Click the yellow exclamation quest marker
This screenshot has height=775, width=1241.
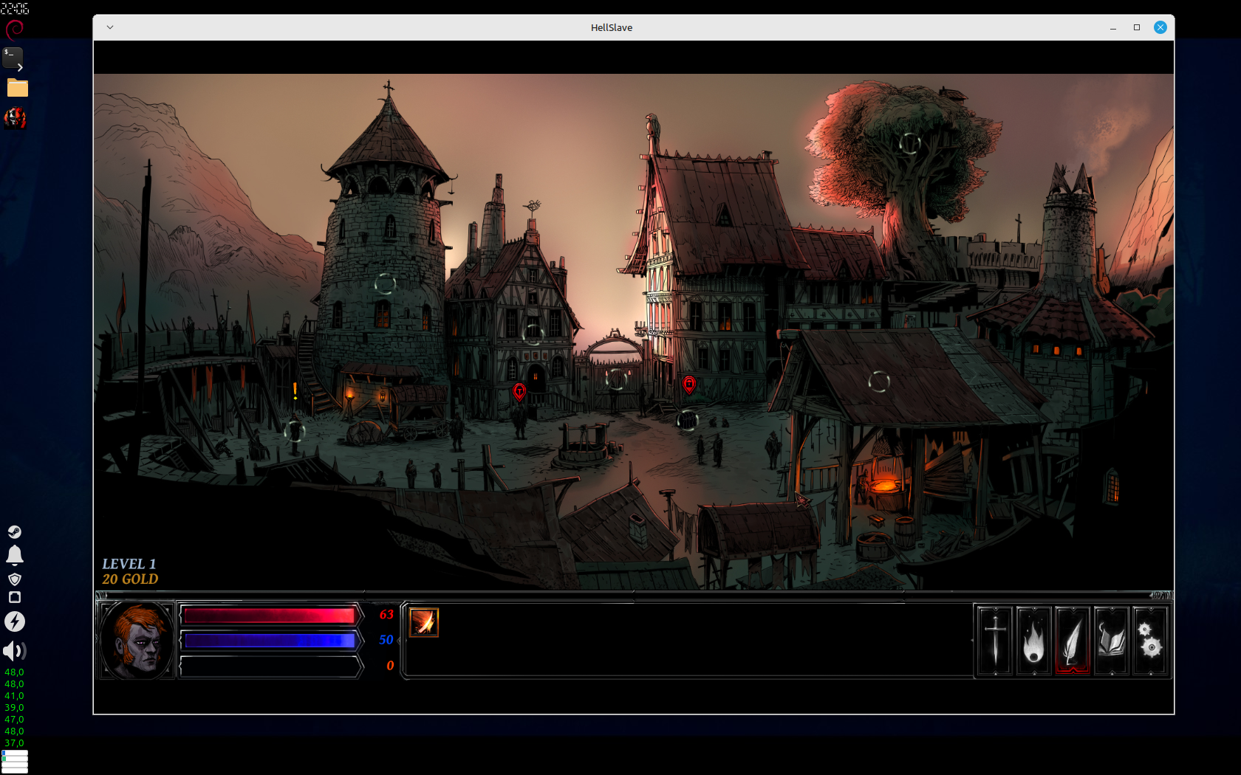(295, 391)
